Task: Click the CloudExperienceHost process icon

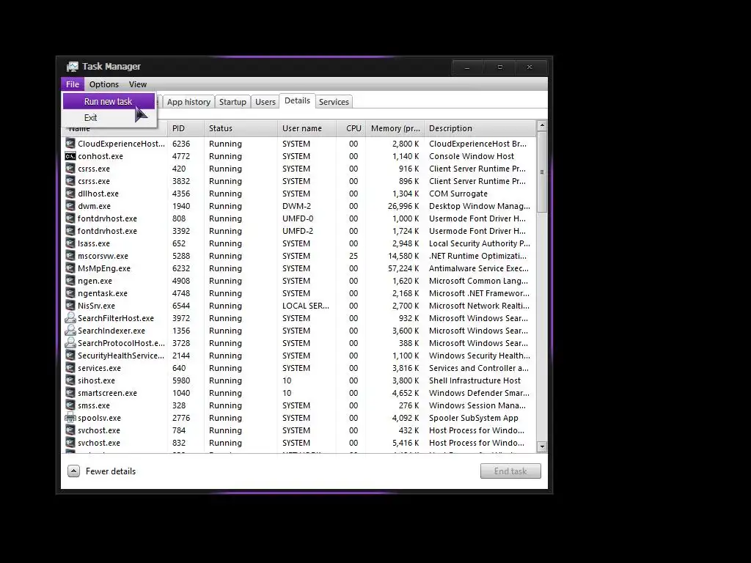Action: point(70,144)
